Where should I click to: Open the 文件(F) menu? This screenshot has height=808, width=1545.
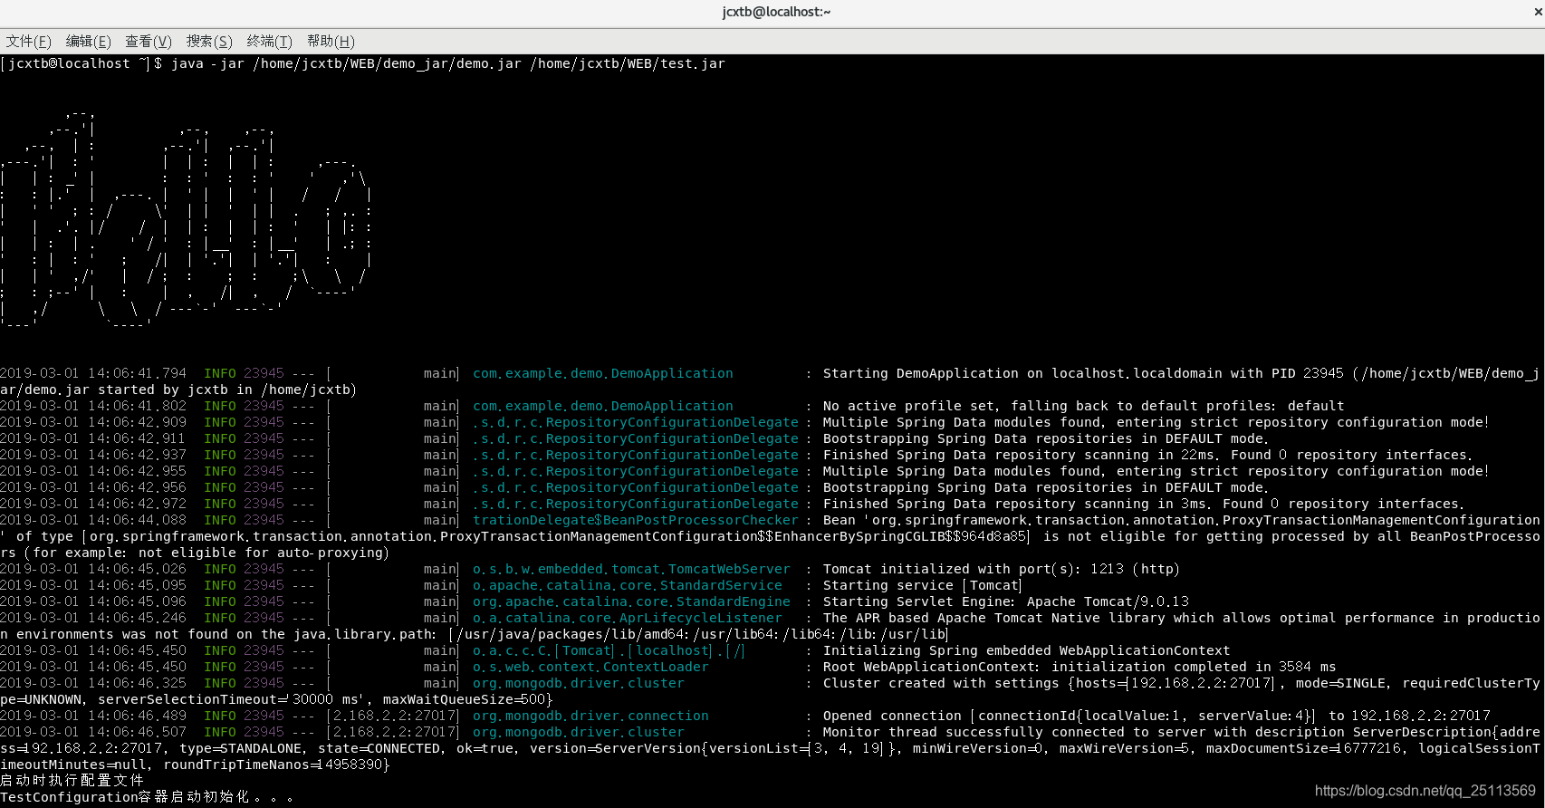click(28, 42)
